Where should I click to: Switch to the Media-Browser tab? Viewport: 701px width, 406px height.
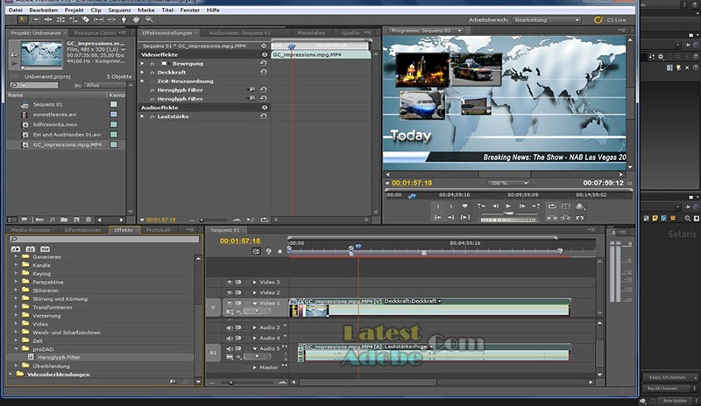31,230
